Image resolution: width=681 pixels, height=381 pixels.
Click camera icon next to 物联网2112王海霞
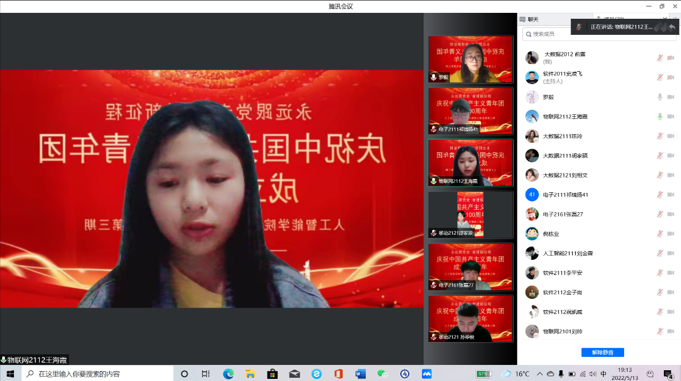(670, 116)
